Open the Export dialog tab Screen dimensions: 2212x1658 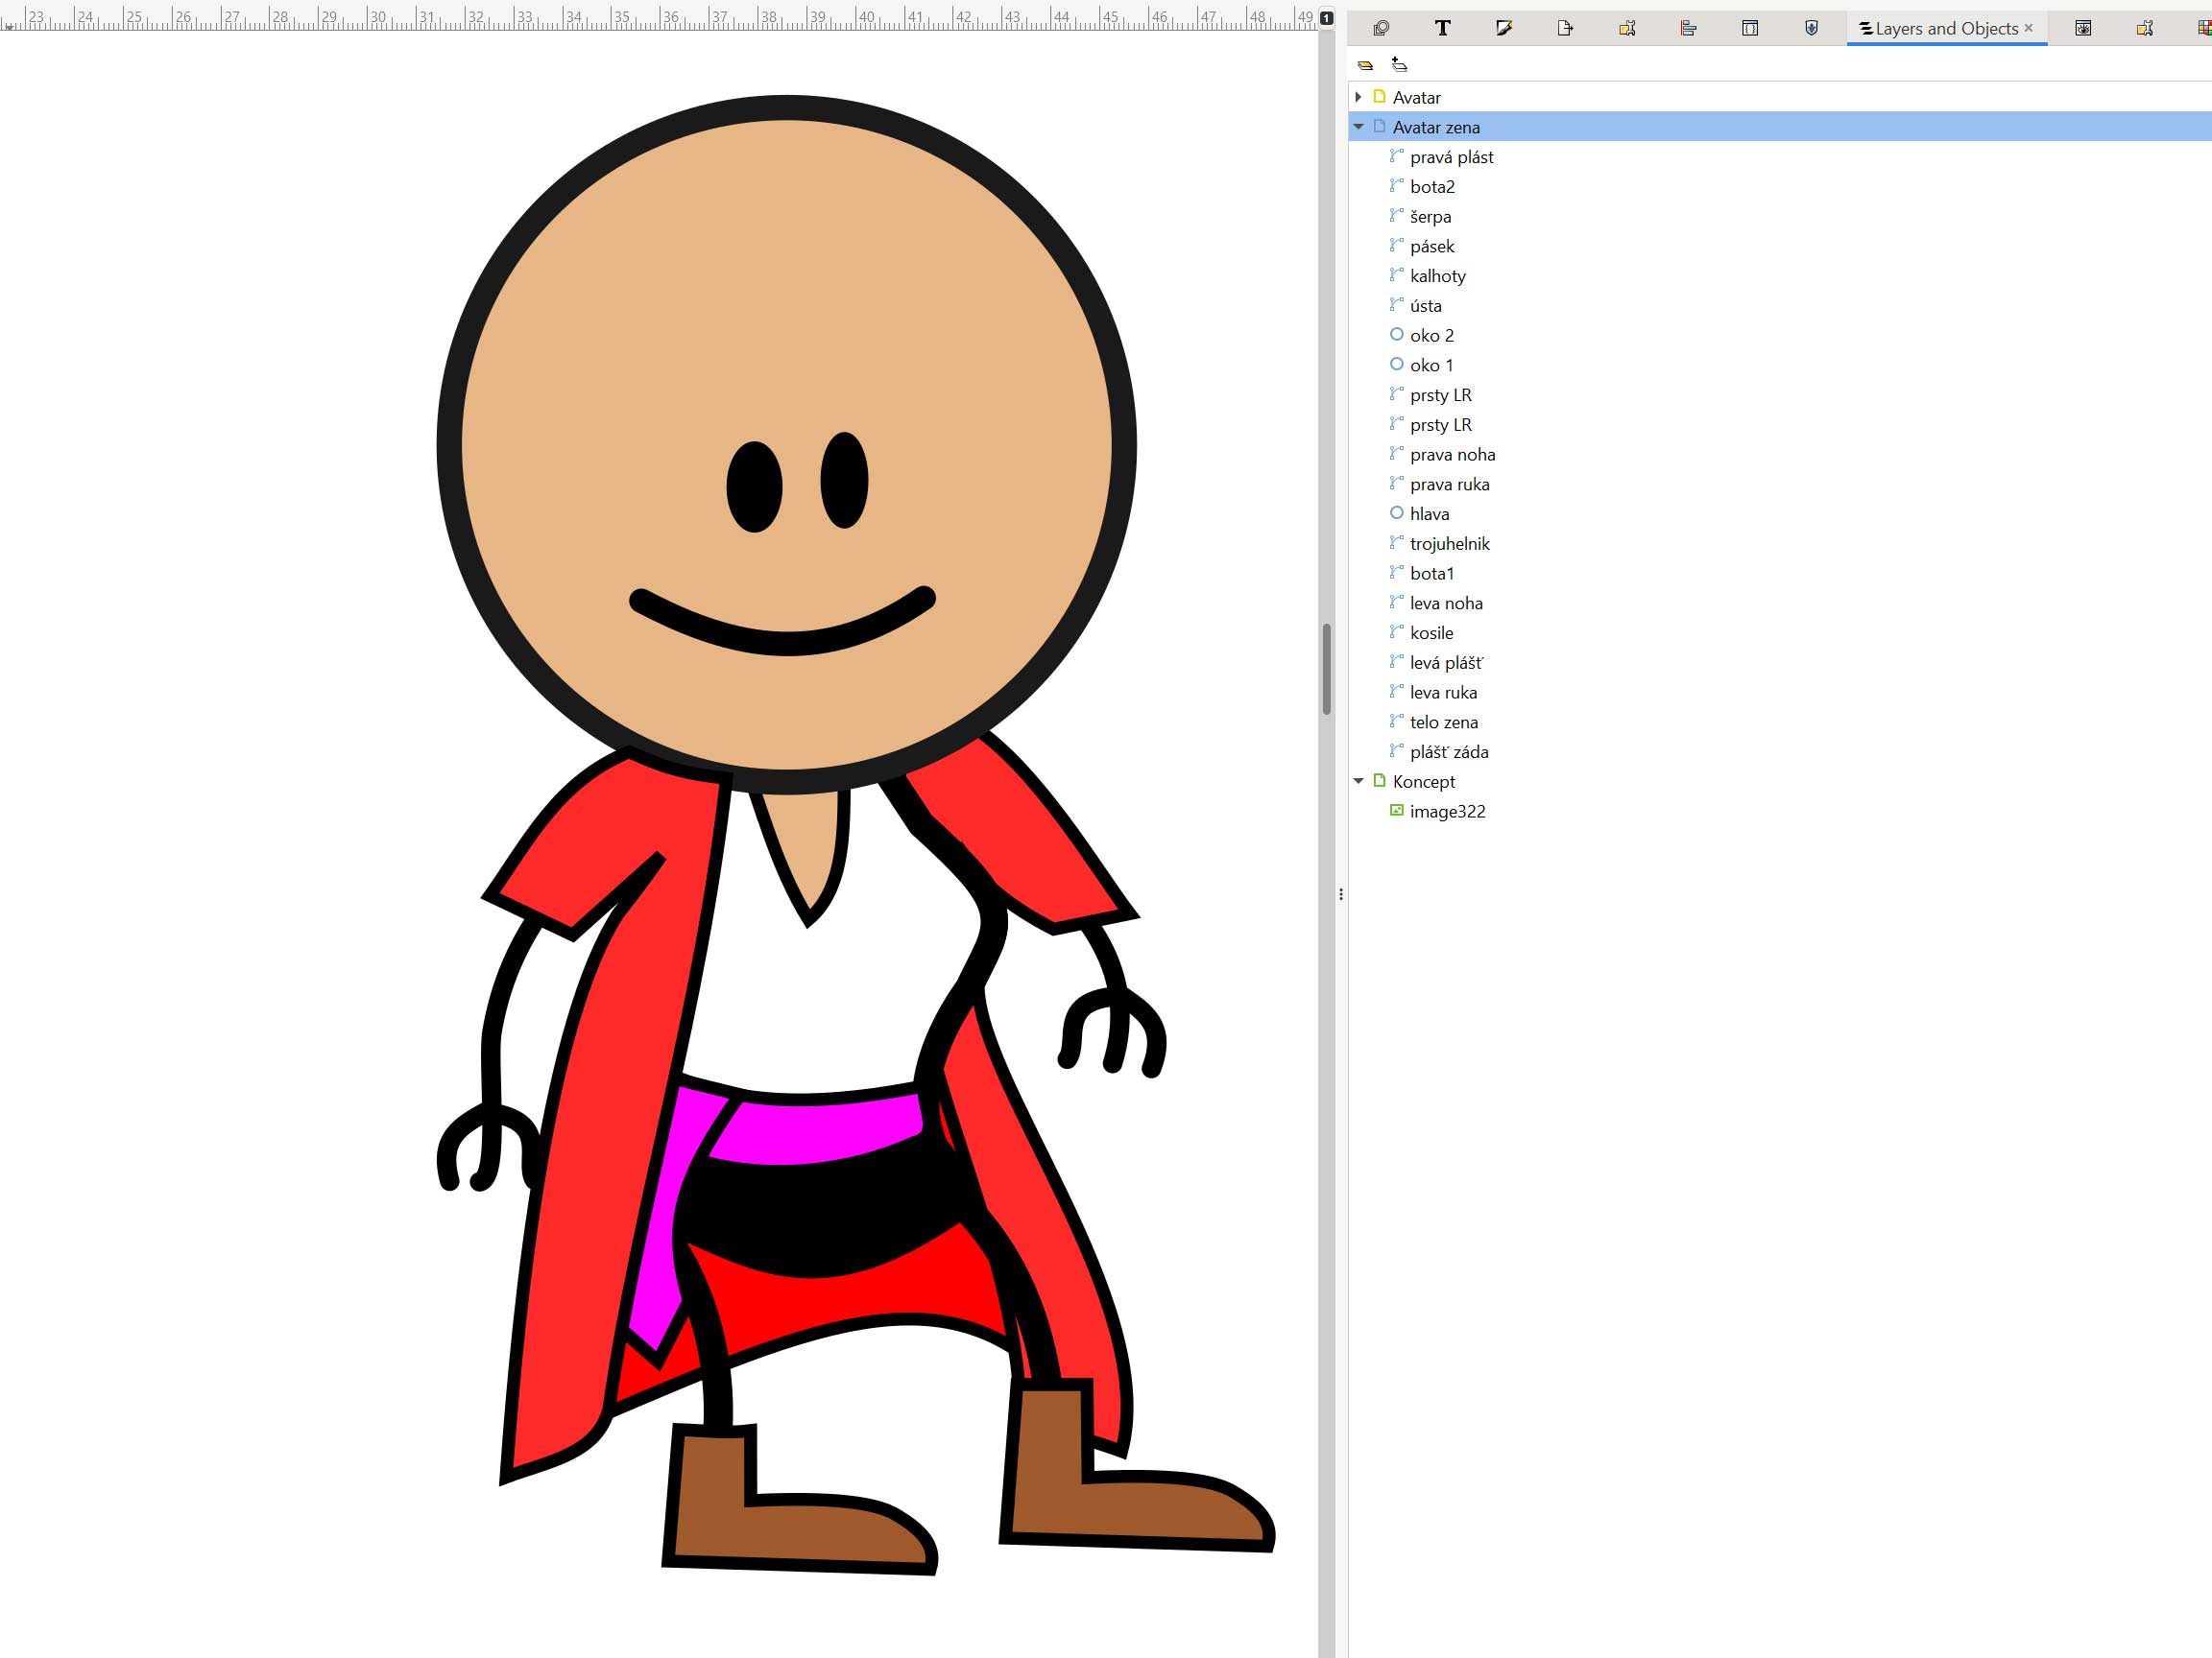[1565, 28]
